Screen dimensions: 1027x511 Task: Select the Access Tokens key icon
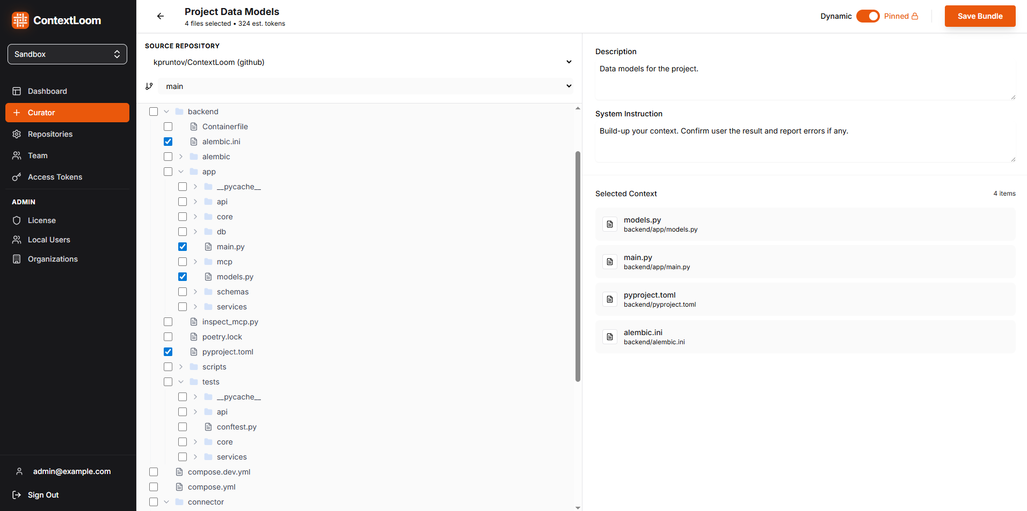17,177
